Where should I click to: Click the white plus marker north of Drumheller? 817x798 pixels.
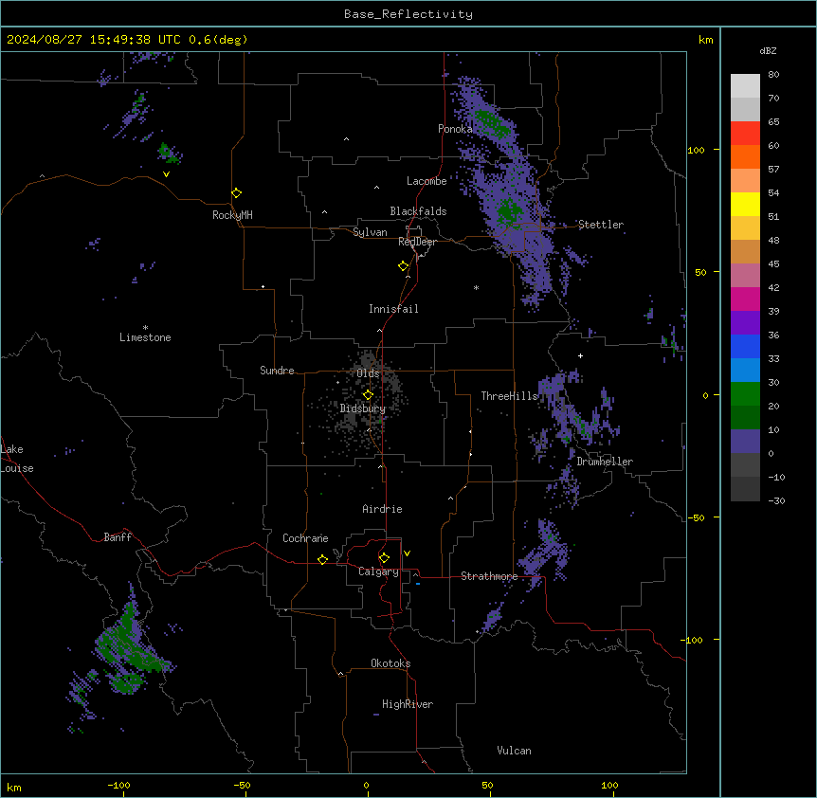point(580,355)
